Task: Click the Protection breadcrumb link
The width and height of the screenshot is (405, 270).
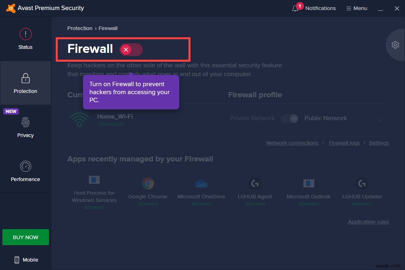Action: 80,28
